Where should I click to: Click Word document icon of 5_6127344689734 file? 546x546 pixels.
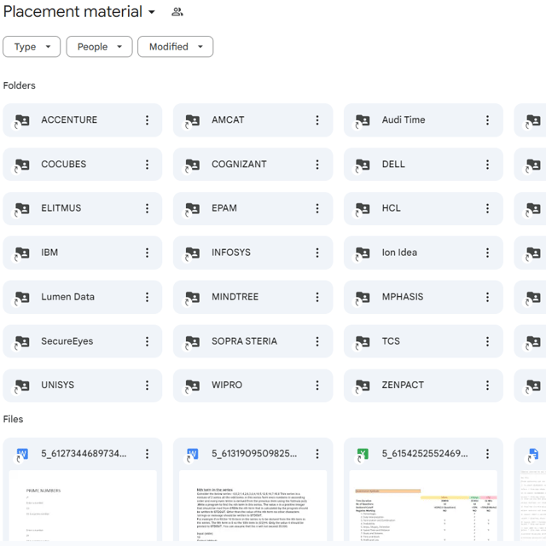(x=22, y=454)
